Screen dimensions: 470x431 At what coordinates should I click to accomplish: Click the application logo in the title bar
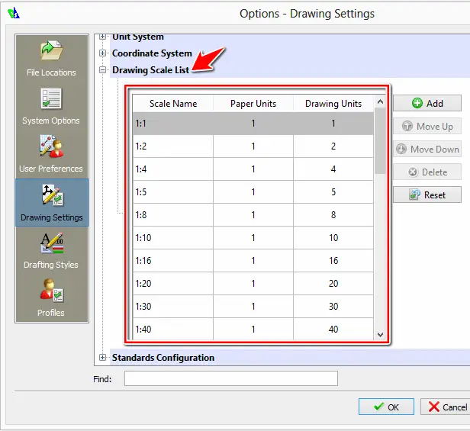14,14
